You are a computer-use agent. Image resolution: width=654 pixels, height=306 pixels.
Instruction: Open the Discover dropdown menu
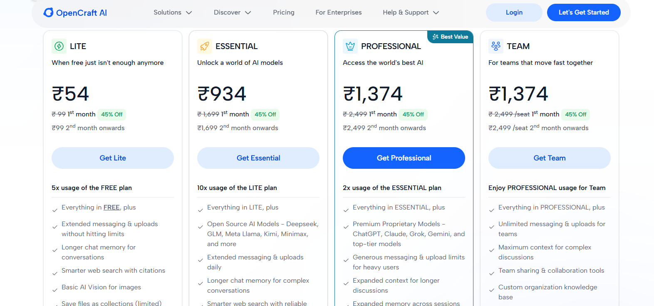pyautogui.click(x=232, y=12)
